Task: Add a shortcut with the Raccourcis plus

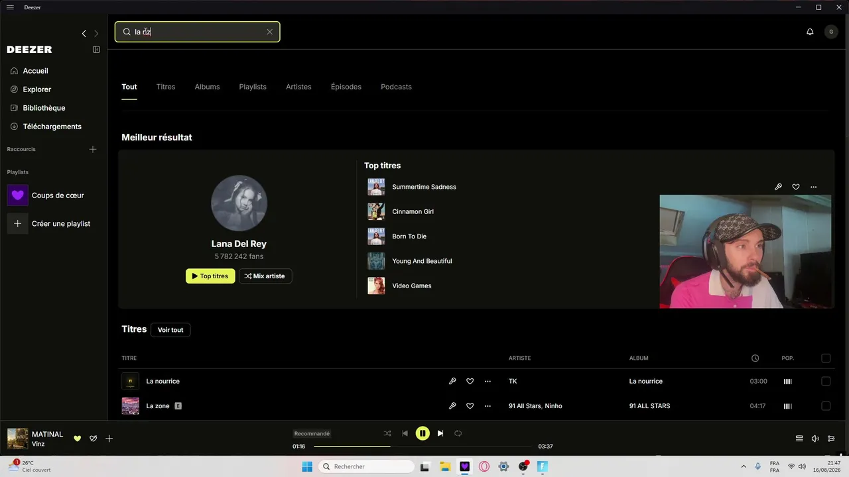Action: click(93, 149)
